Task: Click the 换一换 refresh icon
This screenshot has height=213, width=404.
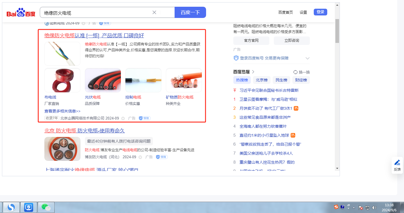Action: [295, 72]
